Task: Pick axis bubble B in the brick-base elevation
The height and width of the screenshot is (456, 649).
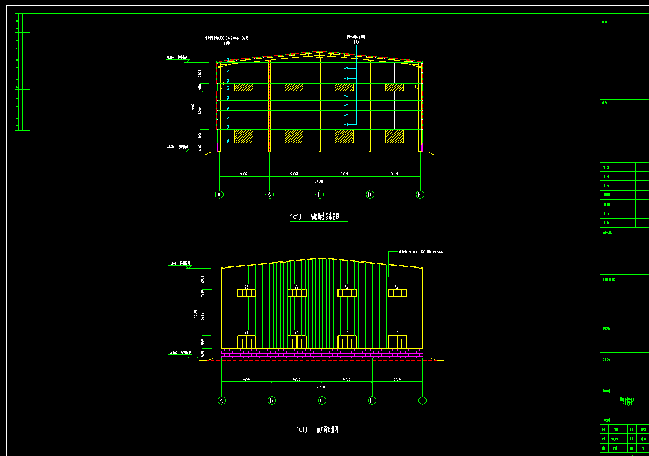Action: (272, 400)
